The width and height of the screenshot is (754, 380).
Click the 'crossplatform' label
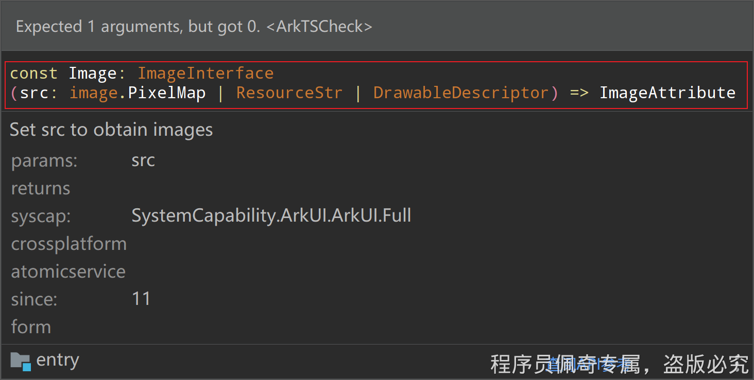coord(69,244)
